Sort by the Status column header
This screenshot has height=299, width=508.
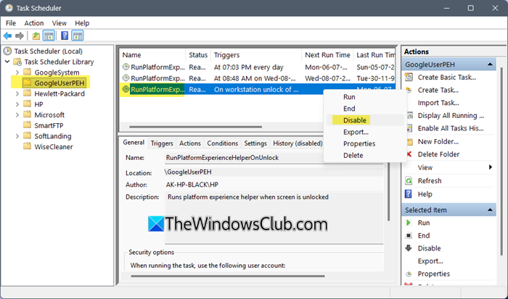tap(198, 55)
